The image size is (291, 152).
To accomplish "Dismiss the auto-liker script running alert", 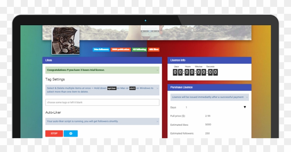I will pos(157,122).
